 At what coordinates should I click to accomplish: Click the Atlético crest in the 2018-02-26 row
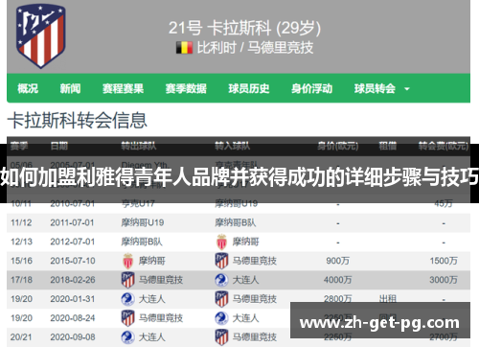[127, 280]
